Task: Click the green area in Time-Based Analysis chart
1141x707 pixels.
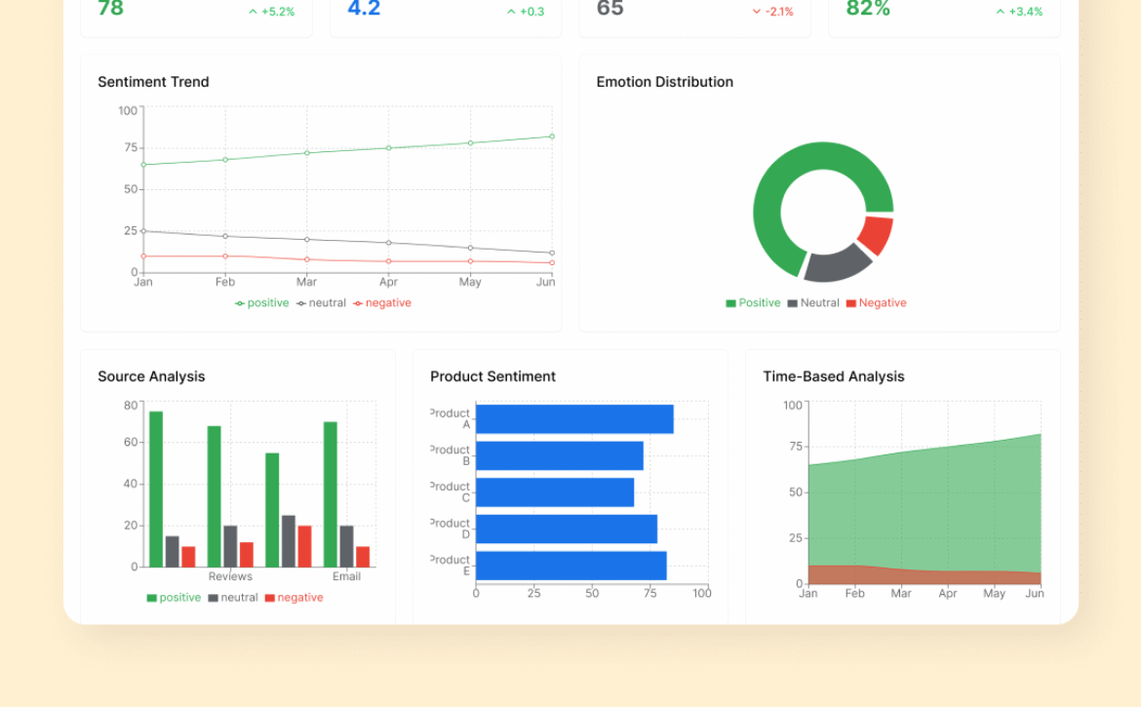Action: click(x=925, y=507)
